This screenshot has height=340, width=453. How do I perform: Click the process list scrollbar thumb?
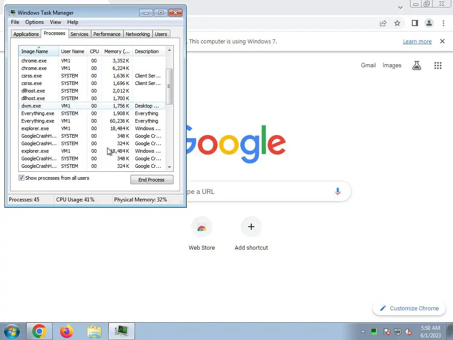(x=169, y=86)
